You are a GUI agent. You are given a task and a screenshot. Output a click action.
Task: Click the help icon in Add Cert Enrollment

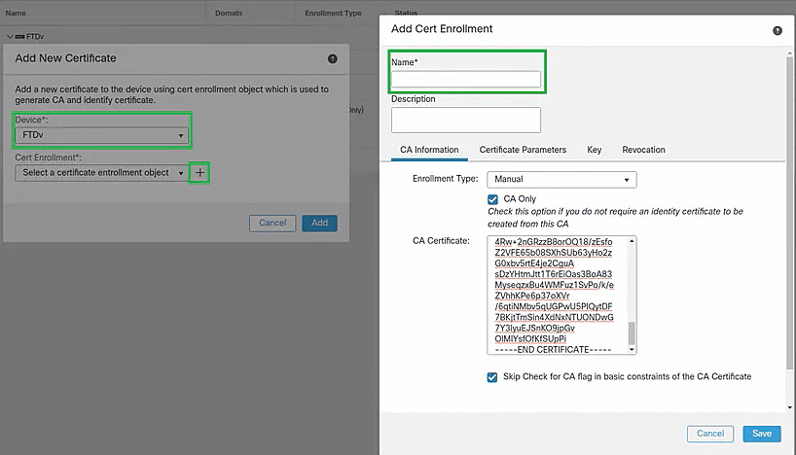tap(778, 30)
